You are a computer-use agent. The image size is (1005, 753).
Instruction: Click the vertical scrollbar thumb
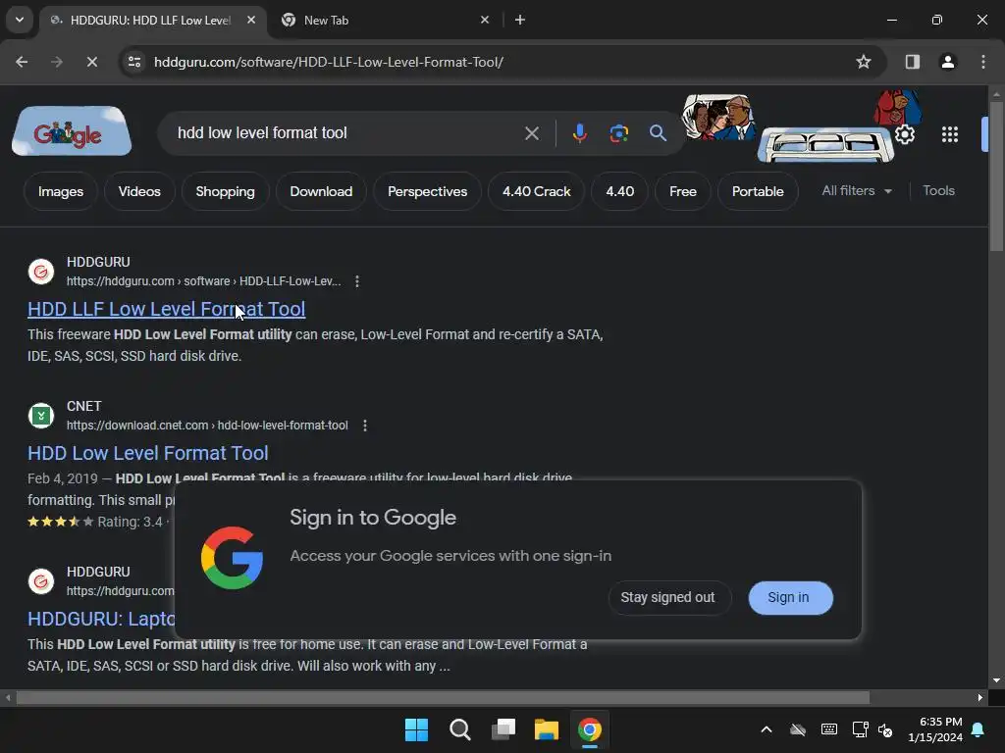[996, 176]
